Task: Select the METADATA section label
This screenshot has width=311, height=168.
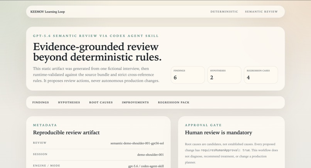Action: tap(45, 125)
